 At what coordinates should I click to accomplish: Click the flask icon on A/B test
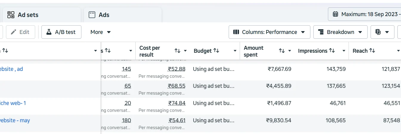49,32
